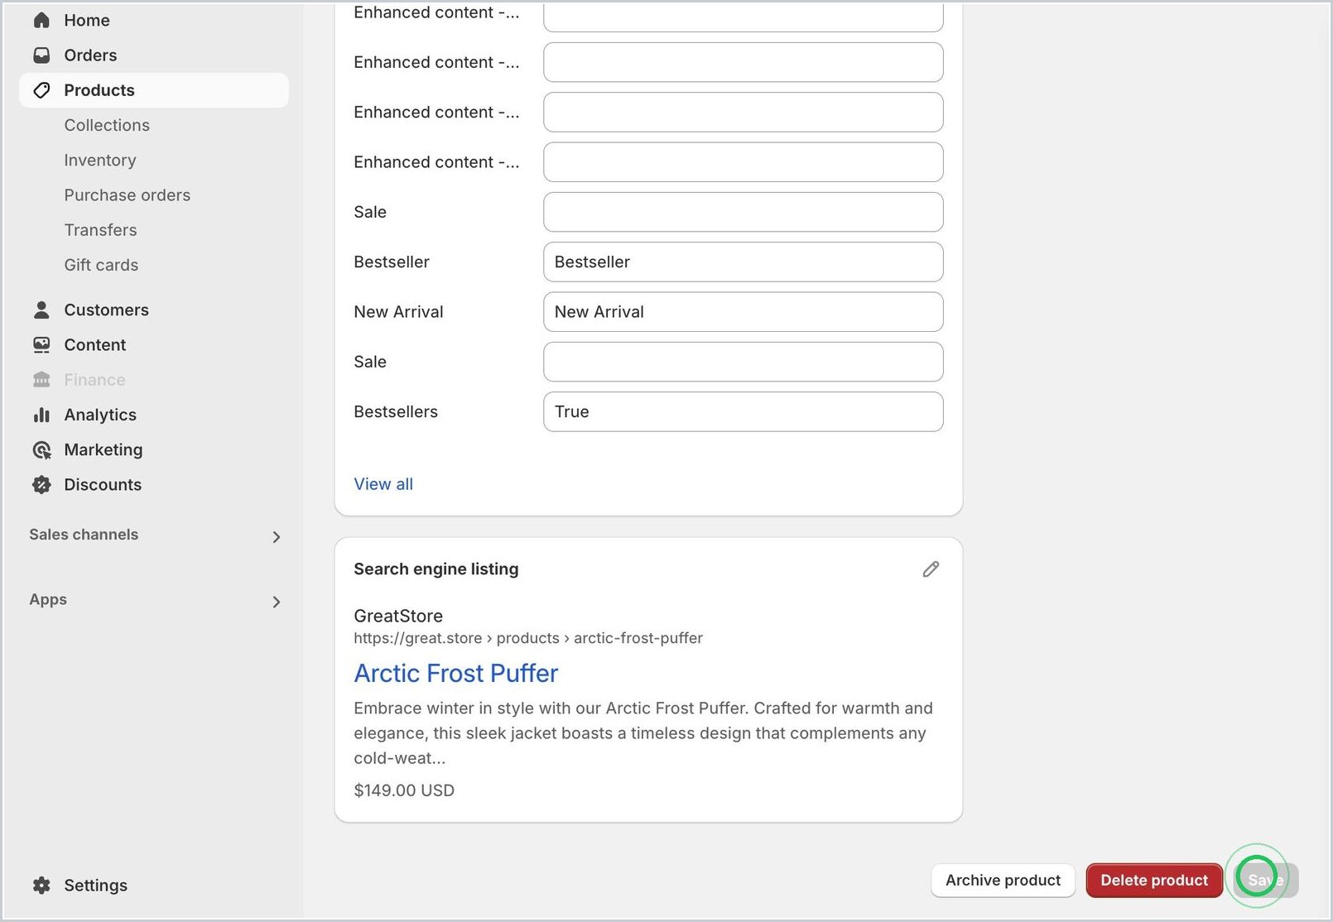Image resolution: width=1333 pixels, height=922 pixels.
Task: Click the GreatStore store name
Action: pos(398,616)
